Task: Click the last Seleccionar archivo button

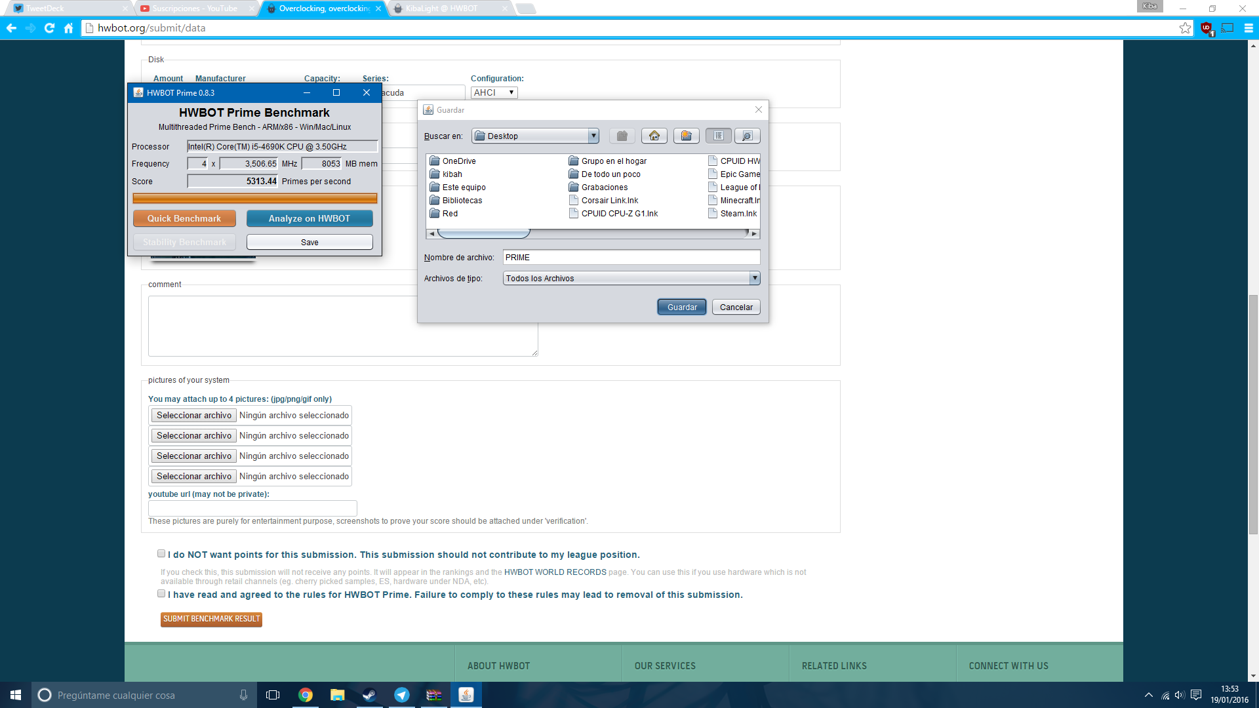Action: tap(194, 477)
